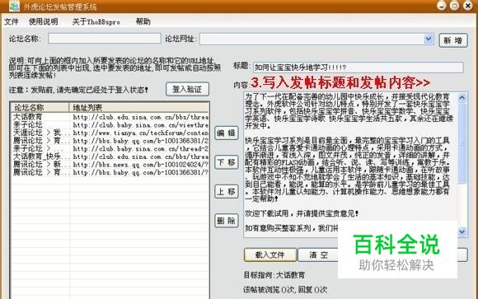Click the 该帖被浏览 0次 status text
Viewport: 478px width, 299px height.
(285, 290)
